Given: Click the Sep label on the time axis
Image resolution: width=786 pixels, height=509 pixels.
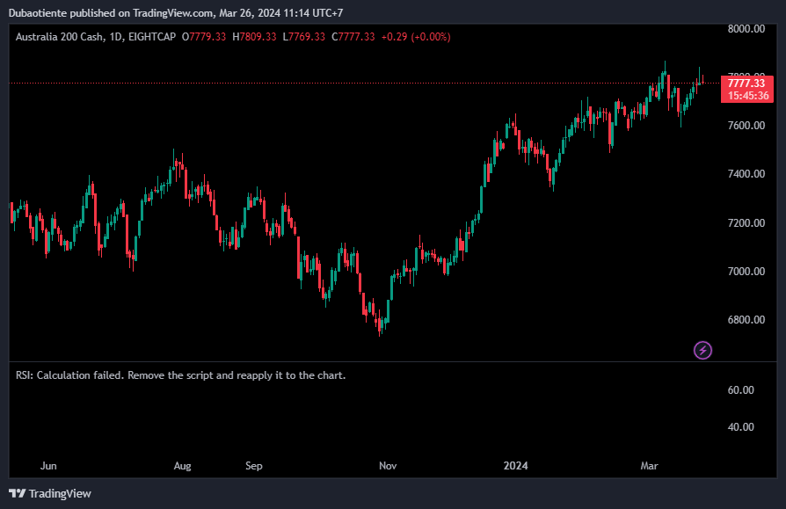Looking at the screenshot, I should tap(253, 465).
